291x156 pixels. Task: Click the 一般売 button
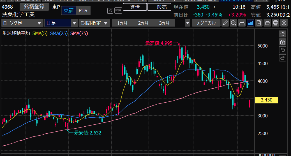pyautogui.click(x=159, y=7)
